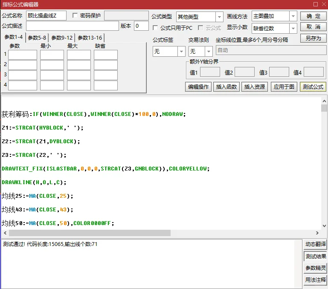
Task: Click the password input field
Action: click(126, 16)
